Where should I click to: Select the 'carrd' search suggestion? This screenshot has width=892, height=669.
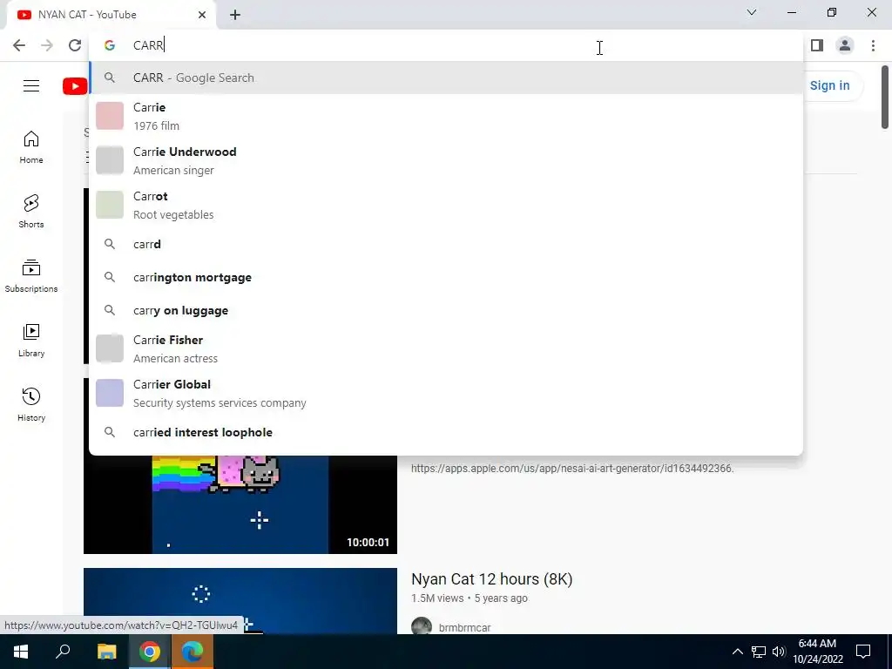pyautogui.click(x=446, y=244)
